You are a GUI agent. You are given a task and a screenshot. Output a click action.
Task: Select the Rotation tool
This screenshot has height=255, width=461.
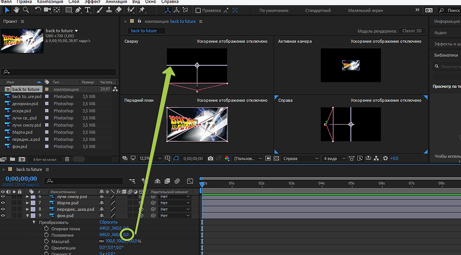38,10
